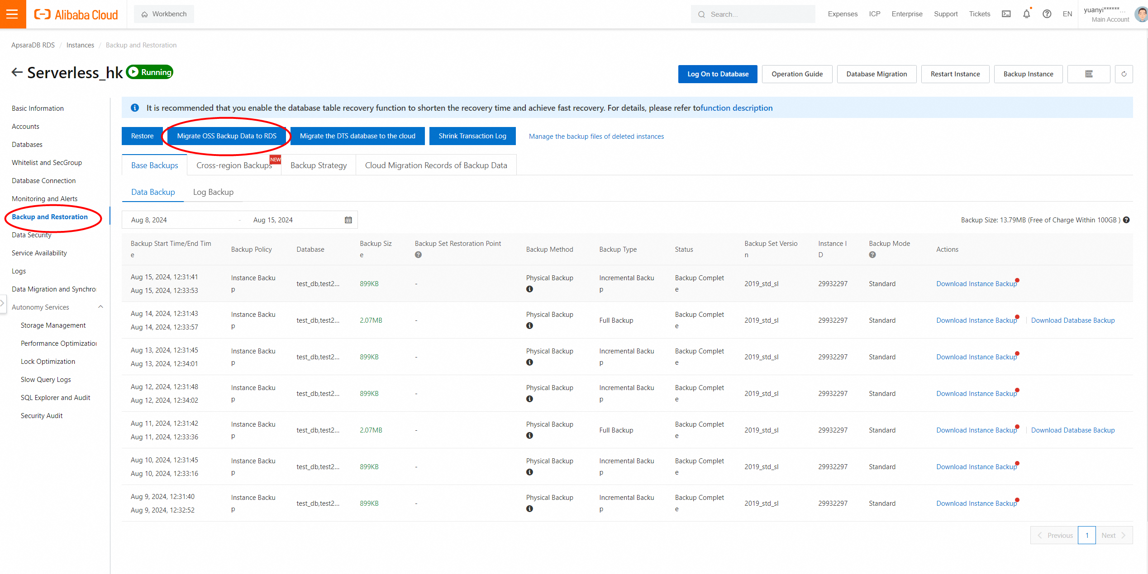
Task: Open SQL Explorer and Audit in sidebar
Action: click(55, 398)
